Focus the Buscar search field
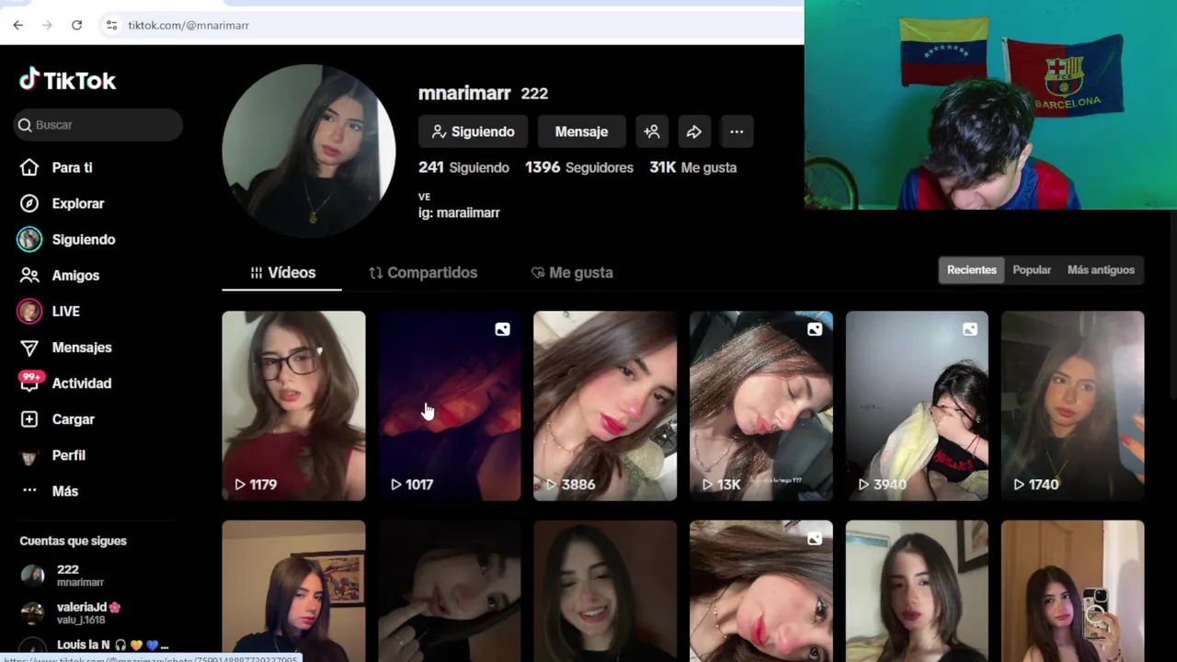The image size is (1177, 662). (x=98, y=125)
